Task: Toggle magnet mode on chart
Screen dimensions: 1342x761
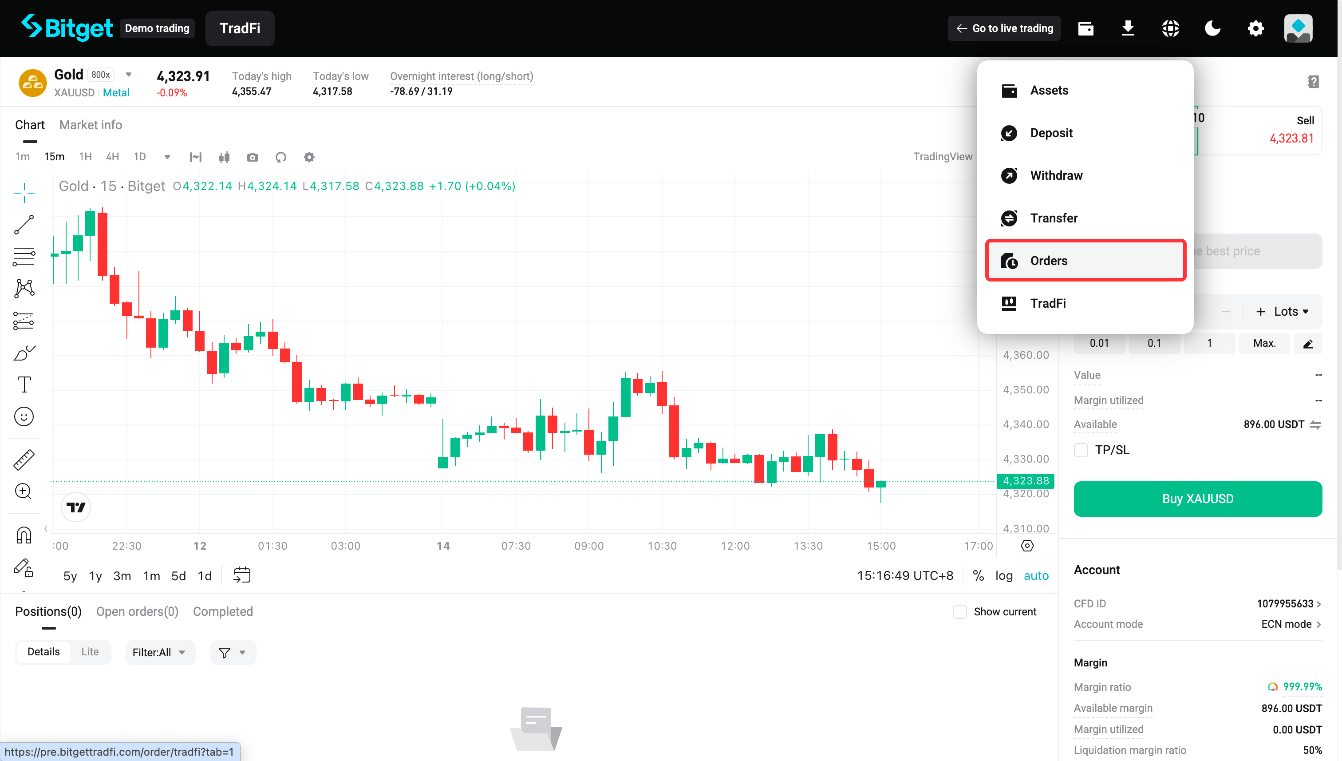Action: point(24,535)
